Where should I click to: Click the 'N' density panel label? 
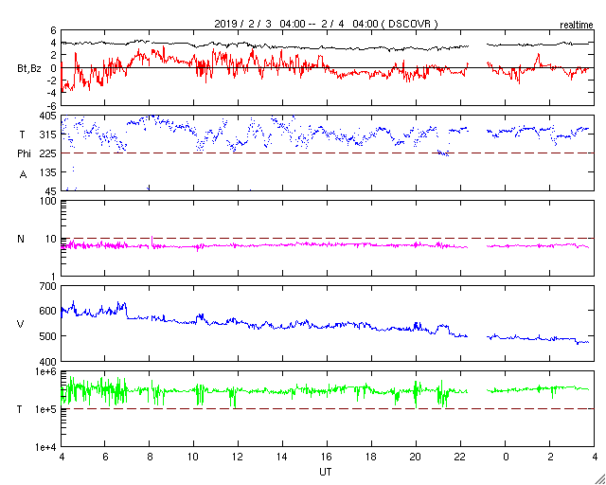[x=21, y=239]
